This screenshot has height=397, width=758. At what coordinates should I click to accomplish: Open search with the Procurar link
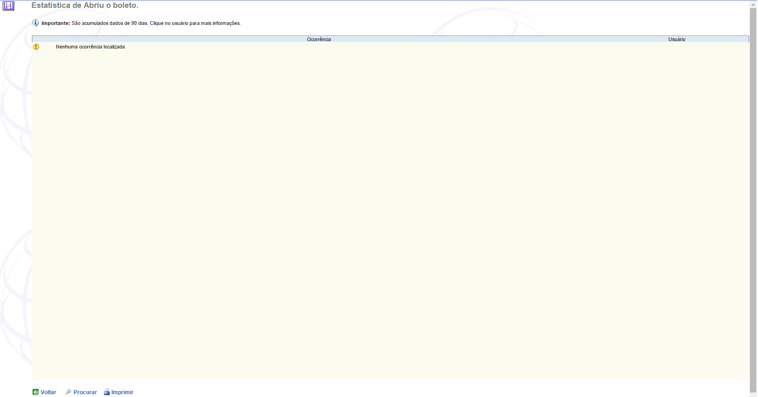tap(85, 392)
